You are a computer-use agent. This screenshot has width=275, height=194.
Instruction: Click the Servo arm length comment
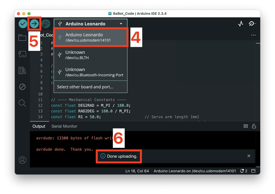pyautogui.click(x=172, y=117)
